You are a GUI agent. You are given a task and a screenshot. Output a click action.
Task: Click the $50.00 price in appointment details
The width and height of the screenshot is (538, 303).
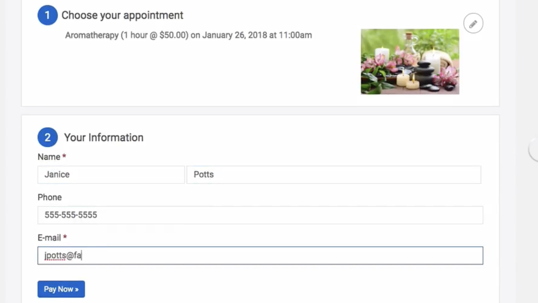point(173,35)
